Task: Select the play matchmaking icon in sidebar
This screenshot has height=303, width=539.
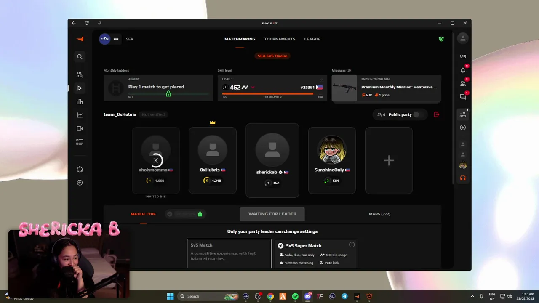Action: click(80, 88)
